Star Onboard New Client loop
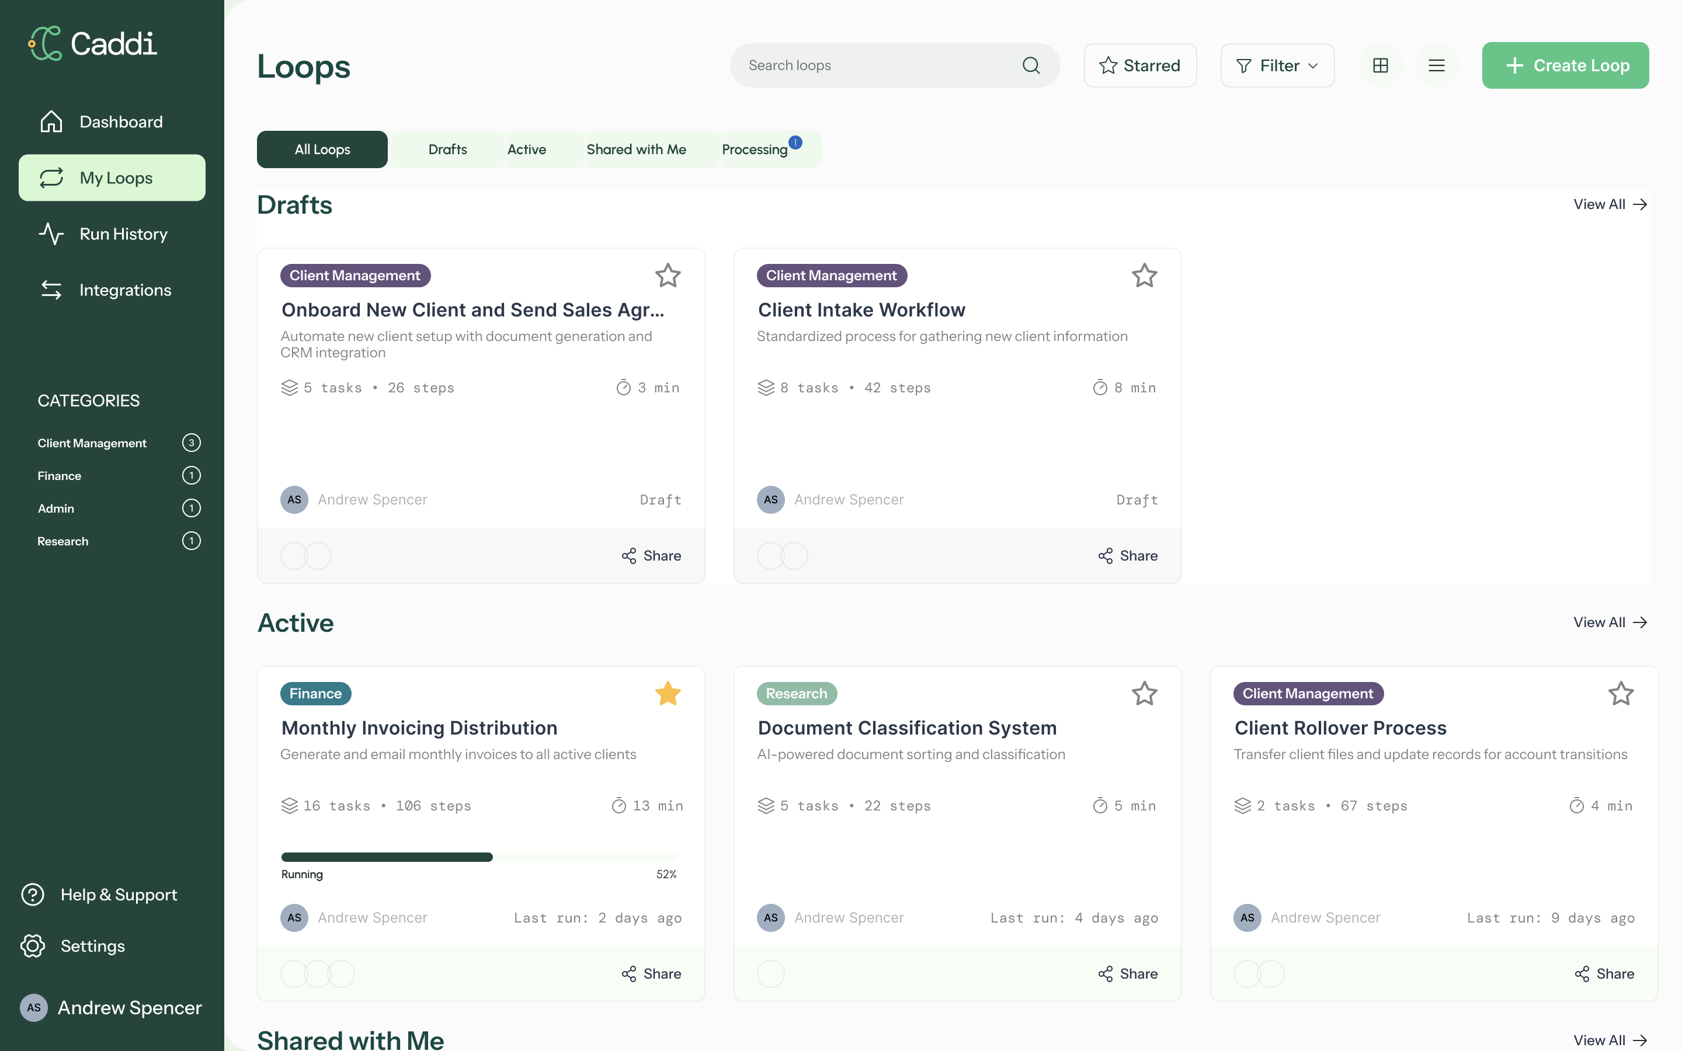The height and width of the screenshot is (1051, 1682). pyautogui.click(x=668, y=275)
